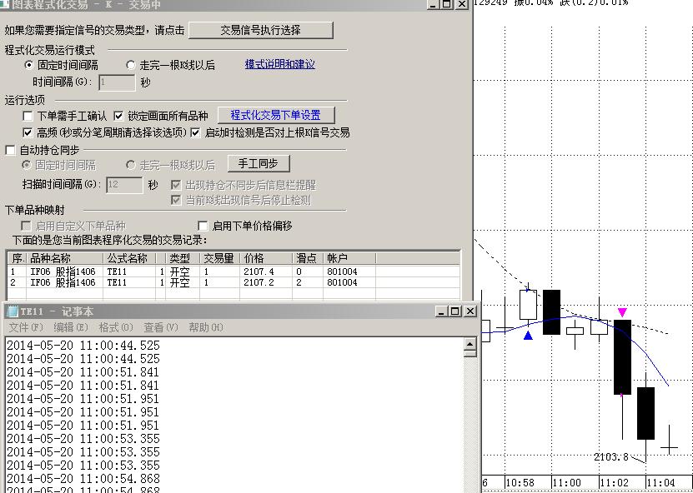Screen dimensions: 693x493
Task: Enable the 下单需手工确认 checkbox
Action: pos(28,117)
